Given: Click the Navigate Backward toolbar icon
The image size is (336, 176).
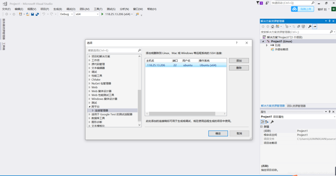Looking at the screenshot, I should [x=7, y=14].
